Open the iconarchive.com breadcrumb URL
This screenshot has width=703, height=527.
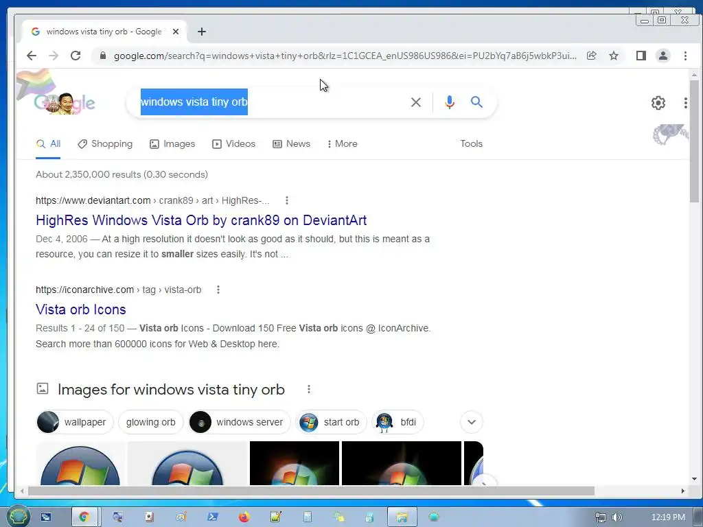click(x=118, y=290)
